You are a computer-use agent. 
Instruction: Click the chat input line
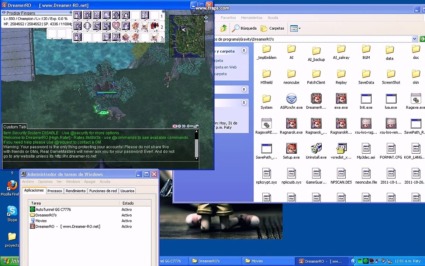pyautogui.click(x=100, y=165)
